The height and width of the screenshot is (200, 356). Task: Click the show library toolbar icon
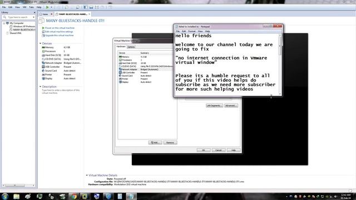click(x=85, y=7)
